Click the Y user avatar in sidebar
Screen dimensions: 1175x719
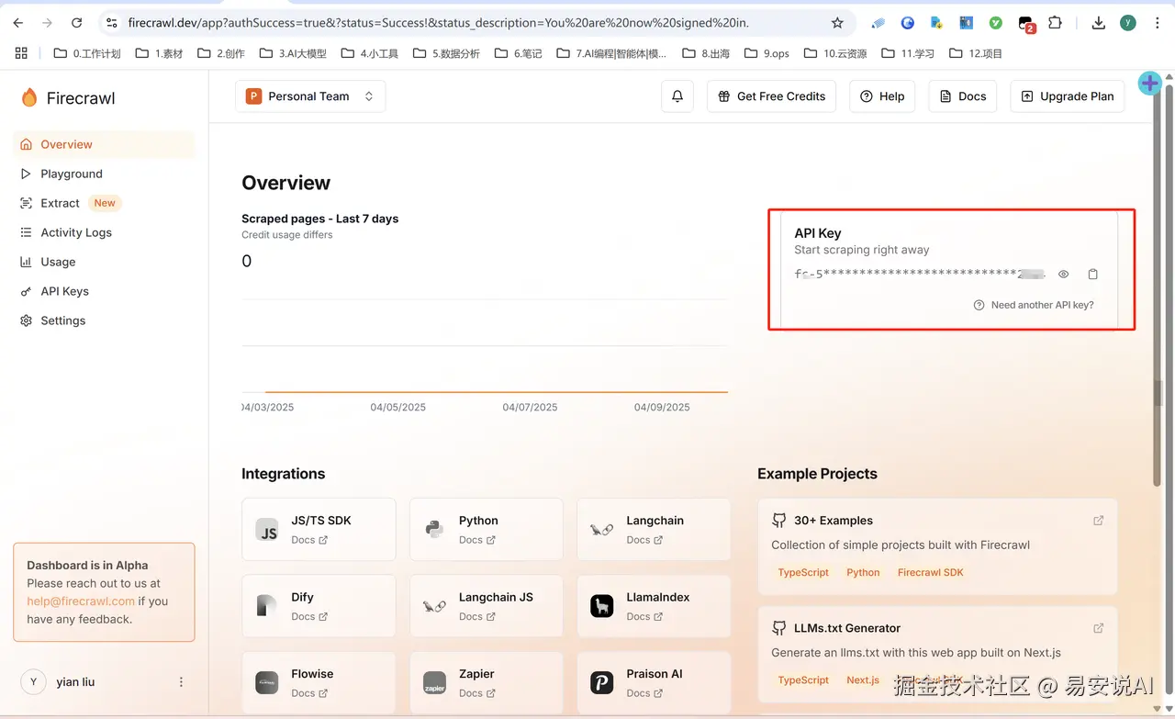coord(34,681)
